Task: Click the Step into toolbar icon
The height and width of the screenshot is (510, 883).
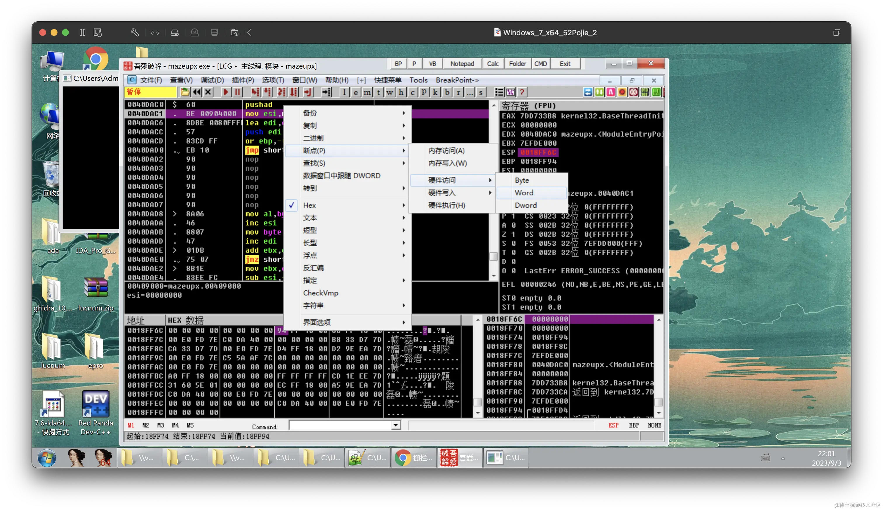Action: [x=255, y=92]
